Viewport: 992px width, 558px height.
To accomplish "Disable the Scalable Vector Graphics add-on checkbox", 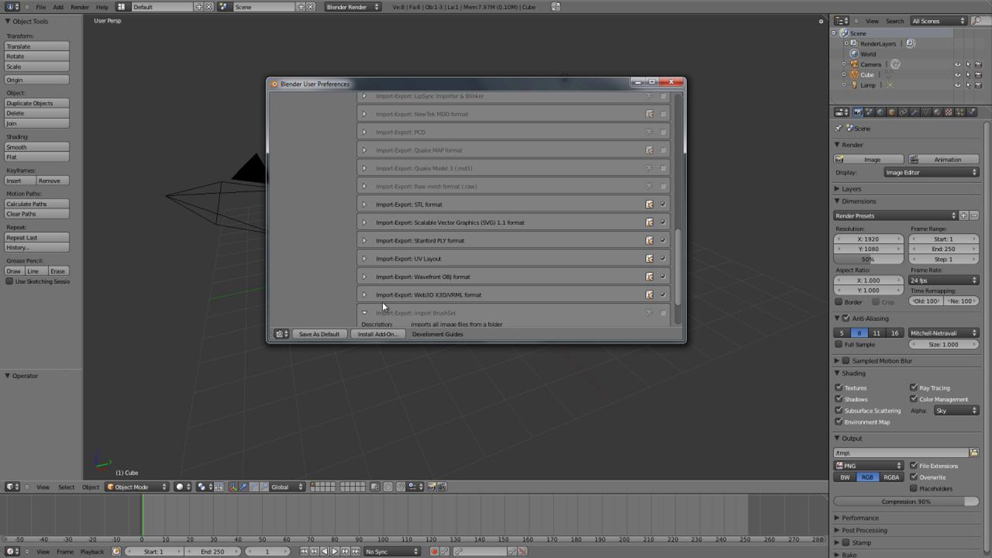I will (x=663, y=222).
